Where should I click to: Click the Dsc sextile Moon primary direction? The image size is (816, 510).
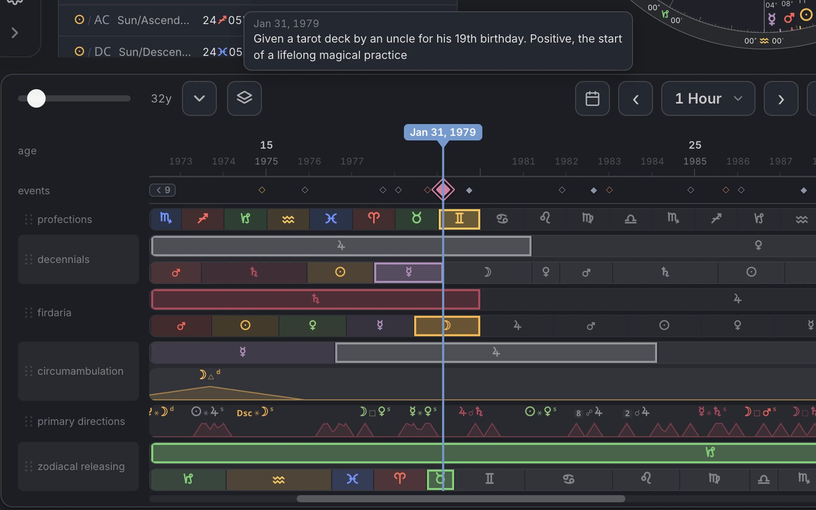tap(255, 412)
